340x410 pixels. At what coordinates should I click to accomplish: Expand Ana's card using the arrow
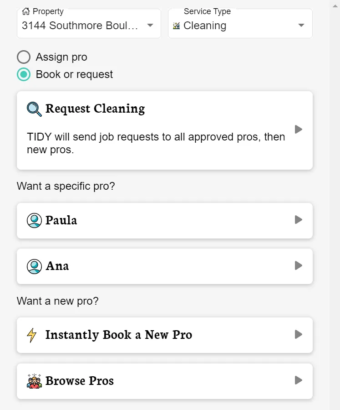click(299, 265)
